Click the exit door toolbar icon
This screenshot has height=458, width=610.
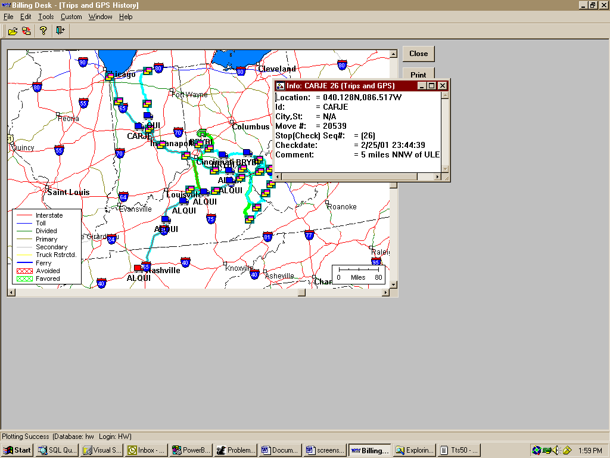60,30
